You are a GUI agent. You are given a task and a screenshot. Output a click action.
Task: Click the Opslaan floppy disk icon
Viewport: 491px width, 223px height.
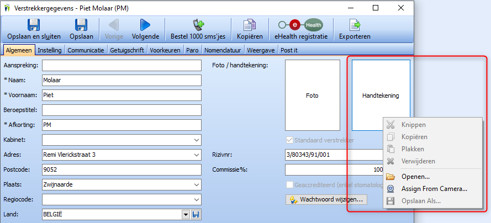tap(81, 25)
